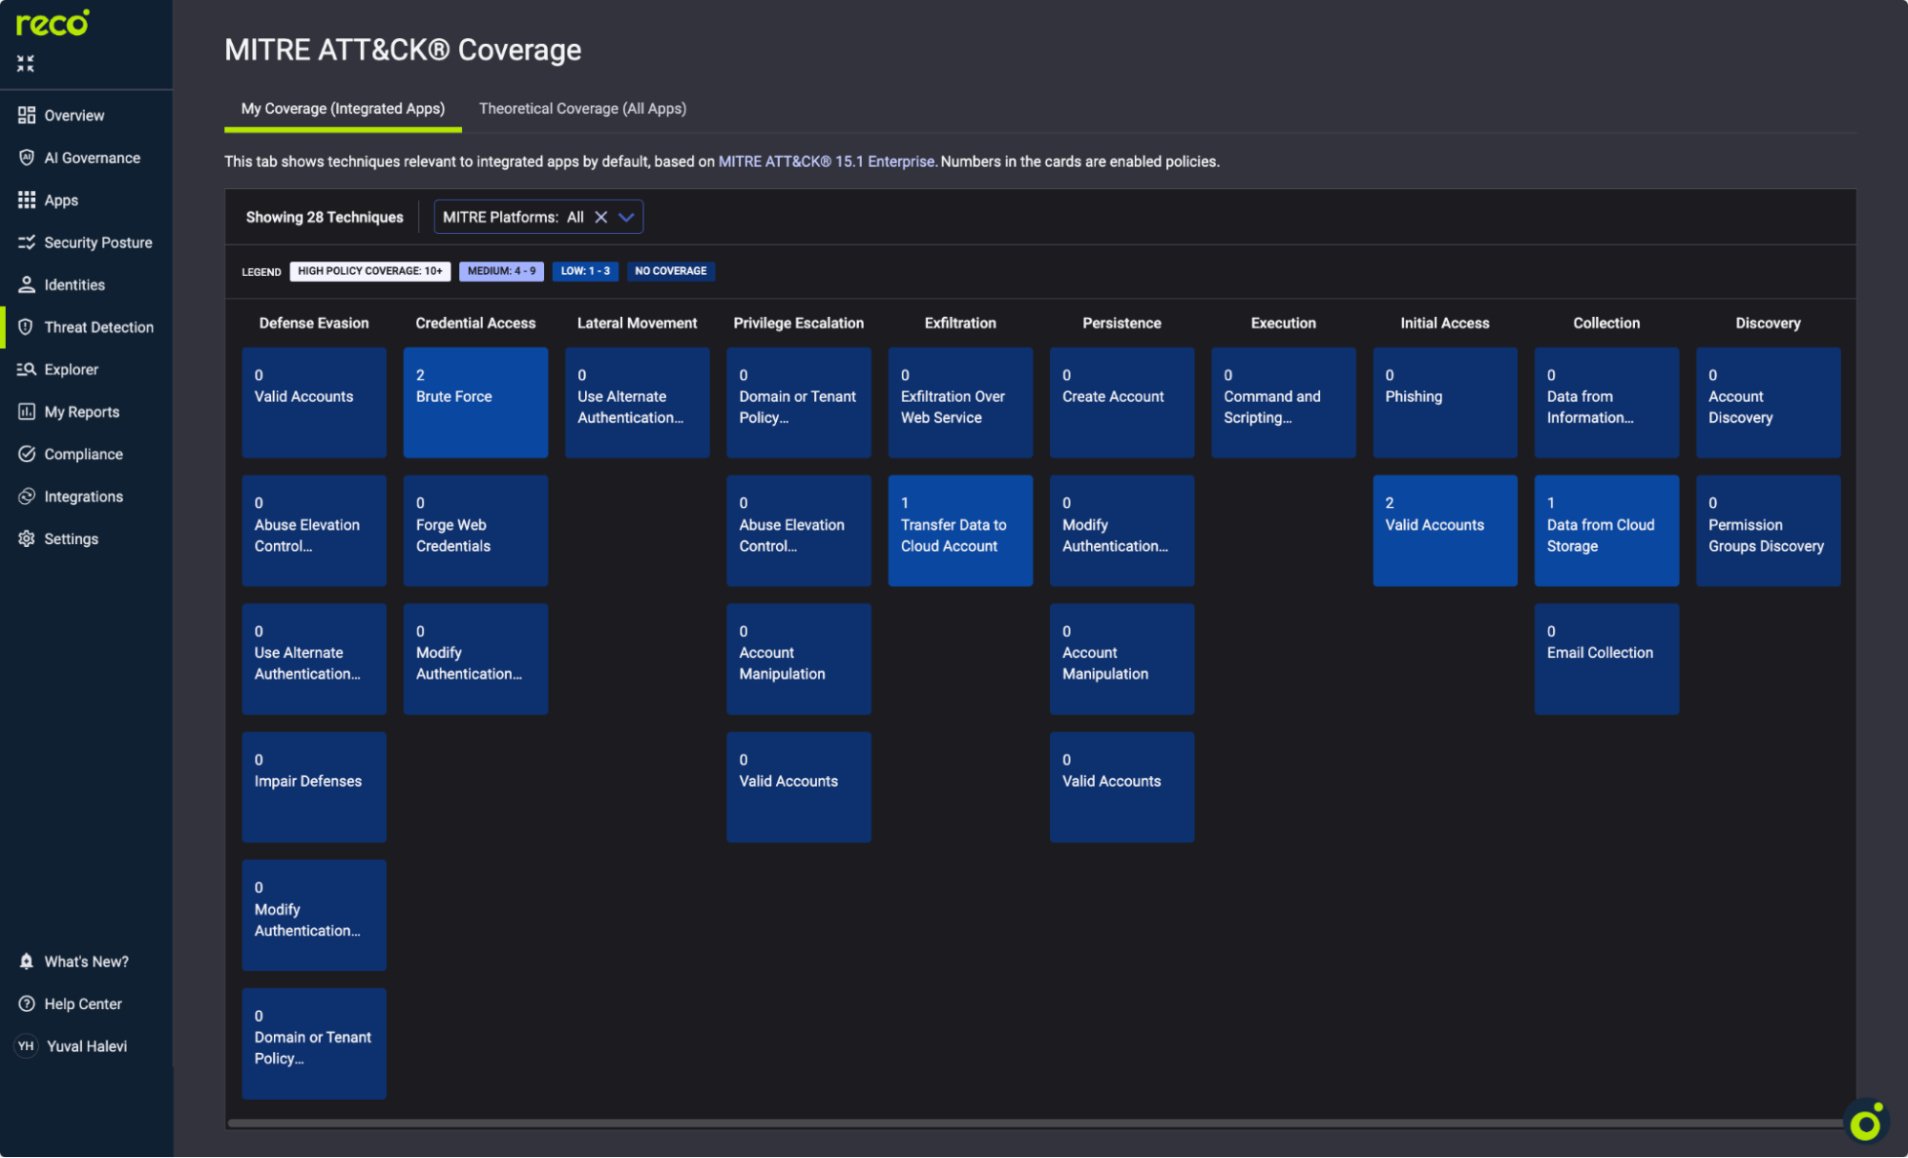Go to the Compliance section
1908x1158 pixels.
point(83,453)
